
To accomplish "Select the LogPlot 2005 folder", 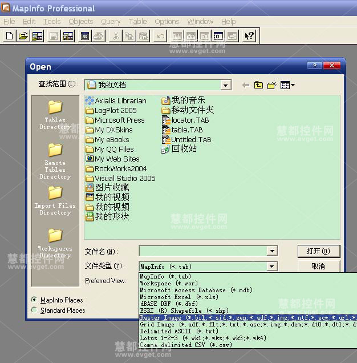I will click(x=111, y=110).
